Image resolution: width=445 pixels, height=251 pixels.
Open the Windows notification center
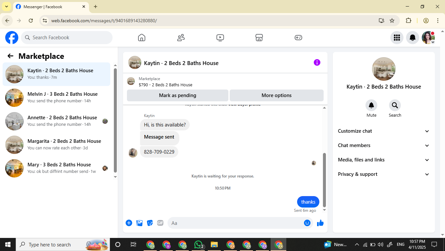click(434, 244)
